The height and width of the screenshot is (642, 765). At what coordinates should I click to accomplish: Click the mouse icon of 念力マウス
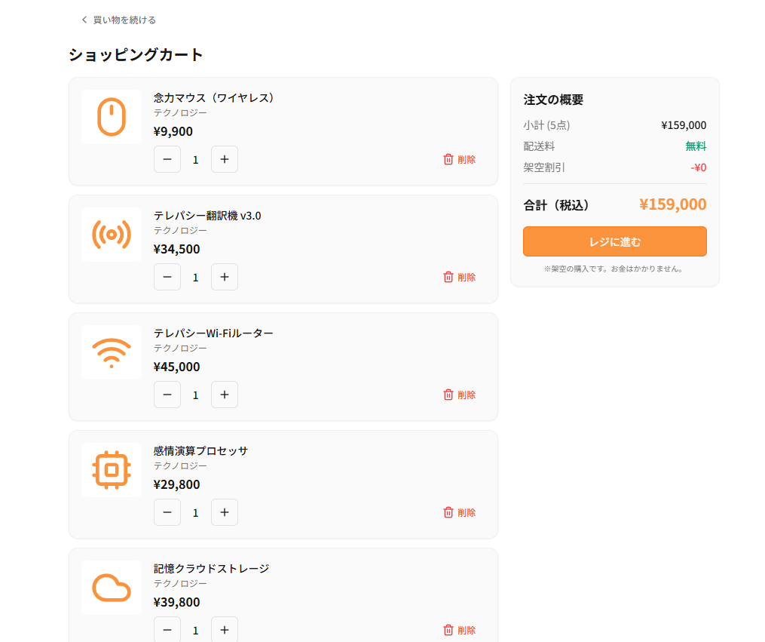tap(111, 116)
